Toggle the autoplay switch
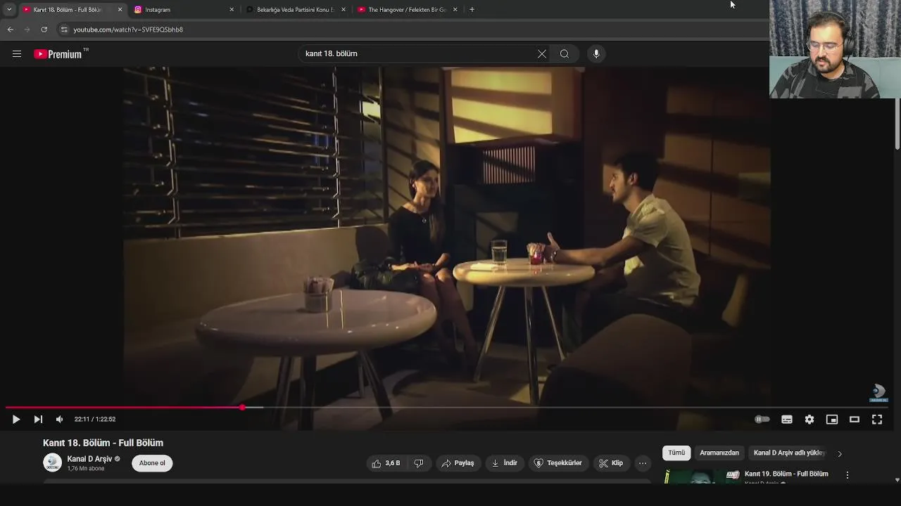This screenshot has height=506, width=901. point(762,420)
